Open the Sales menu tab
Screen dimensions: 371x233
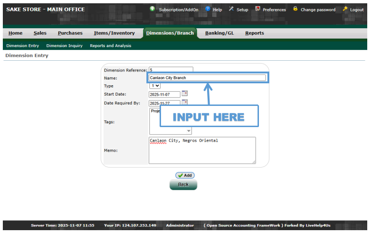[40, 33]
